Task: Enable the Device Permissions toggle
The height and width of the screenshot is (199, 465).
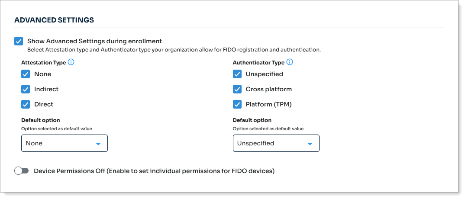Action: click(x=21, y=171)
